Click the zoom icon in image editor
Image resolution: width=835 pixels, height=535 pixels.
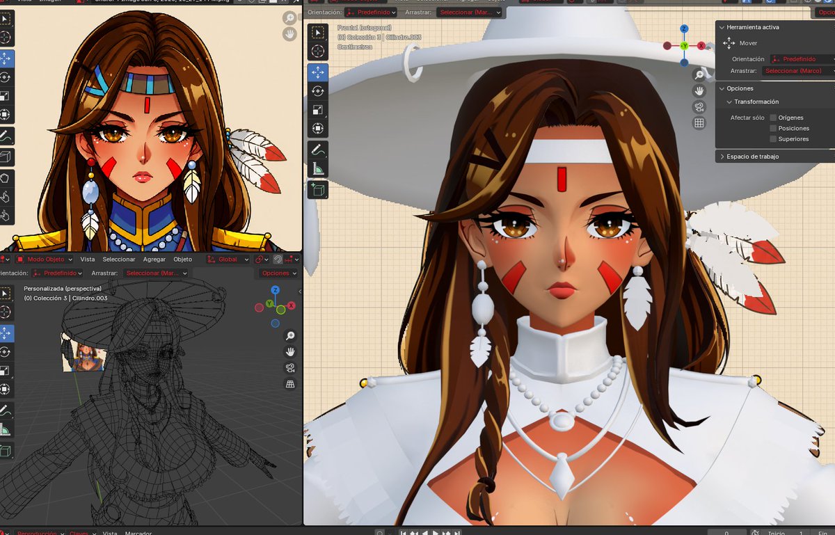289,18
